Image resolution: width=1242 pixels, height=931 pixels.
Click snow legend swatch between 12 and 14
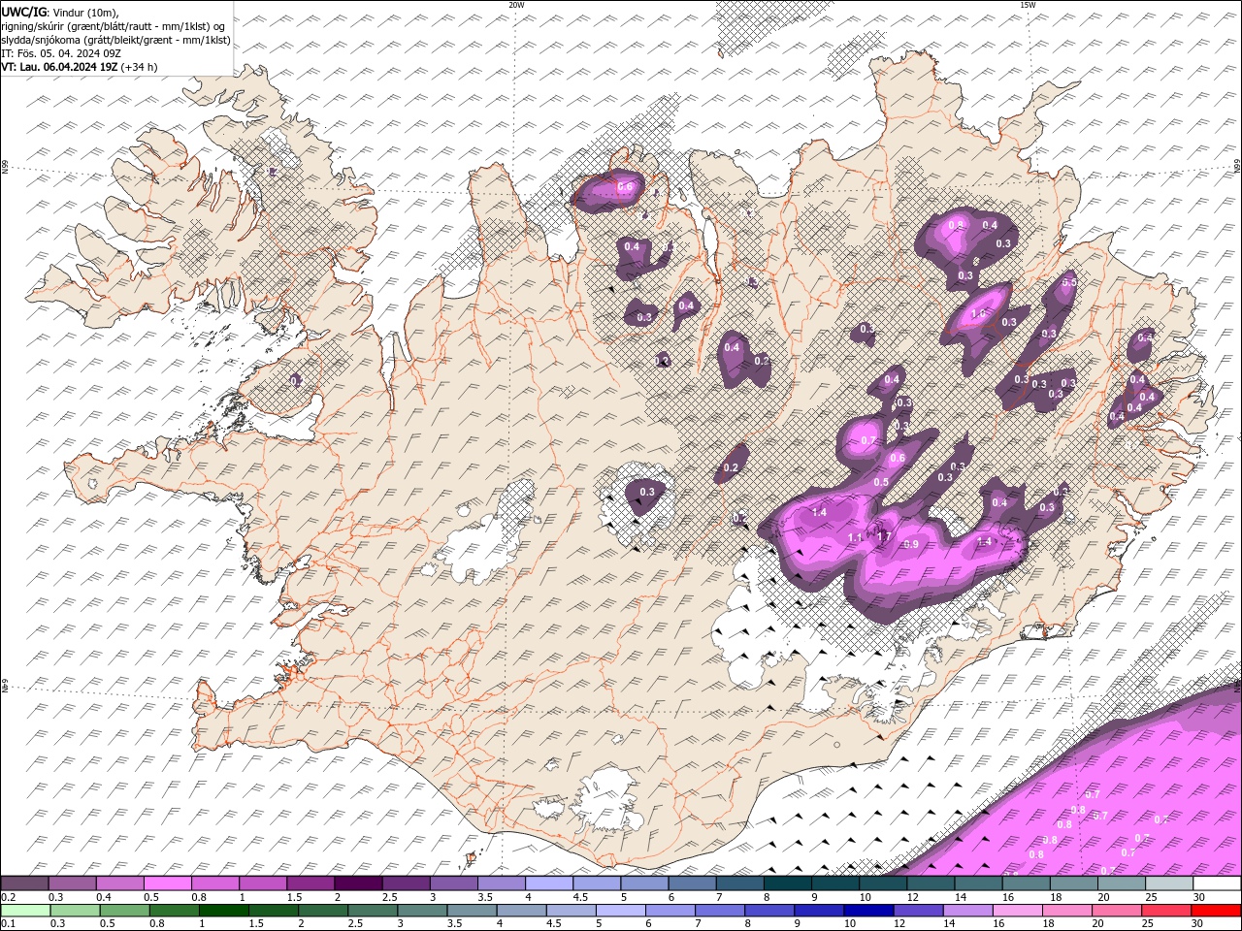[x=930, y=883]
